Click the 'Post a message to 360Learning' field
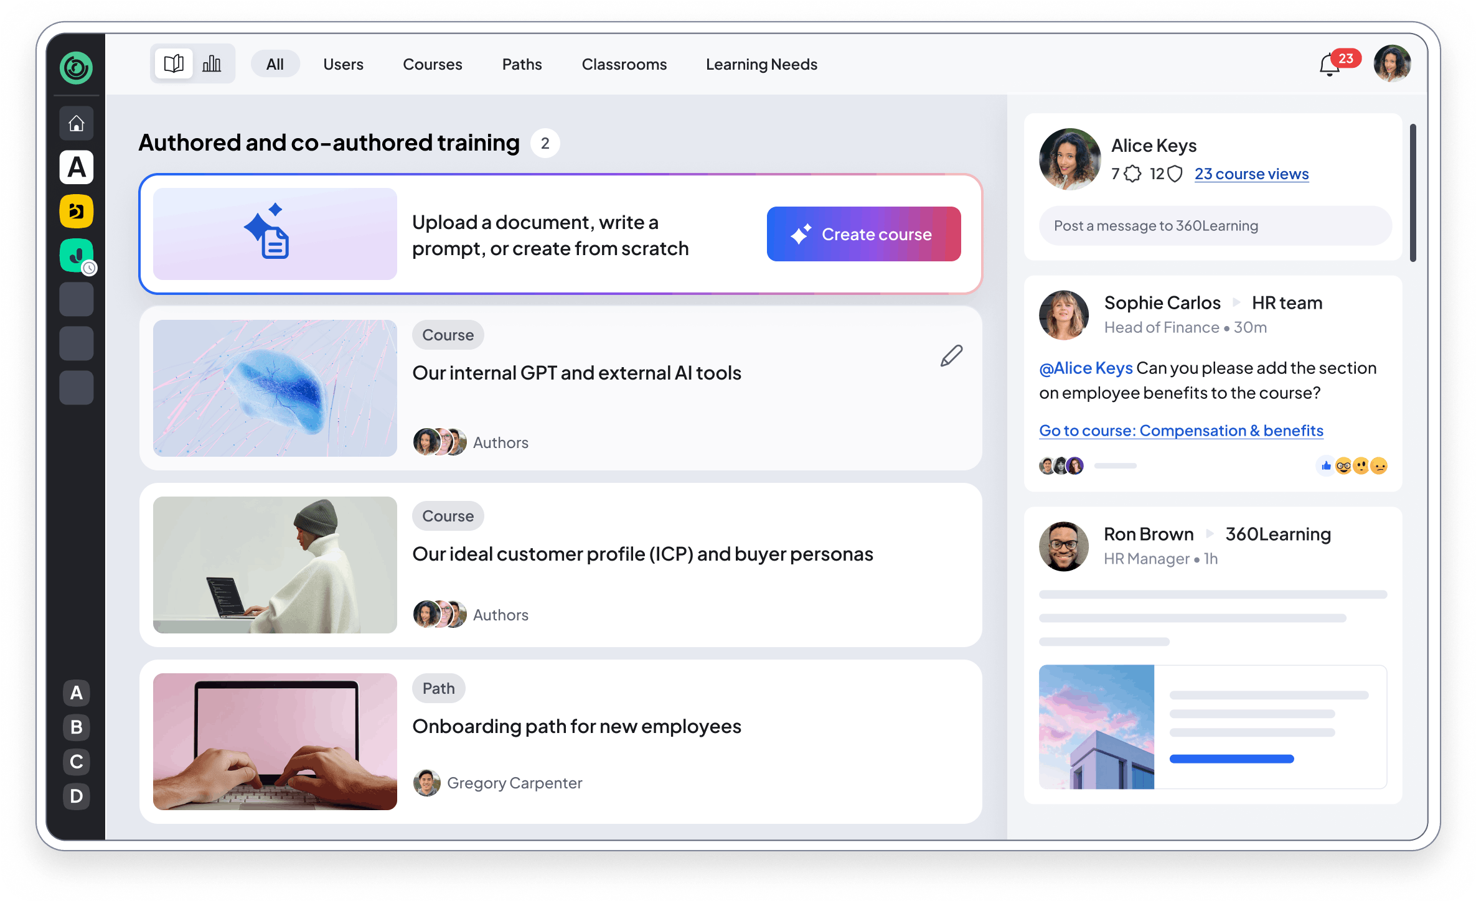 [x=1215, y=225]
